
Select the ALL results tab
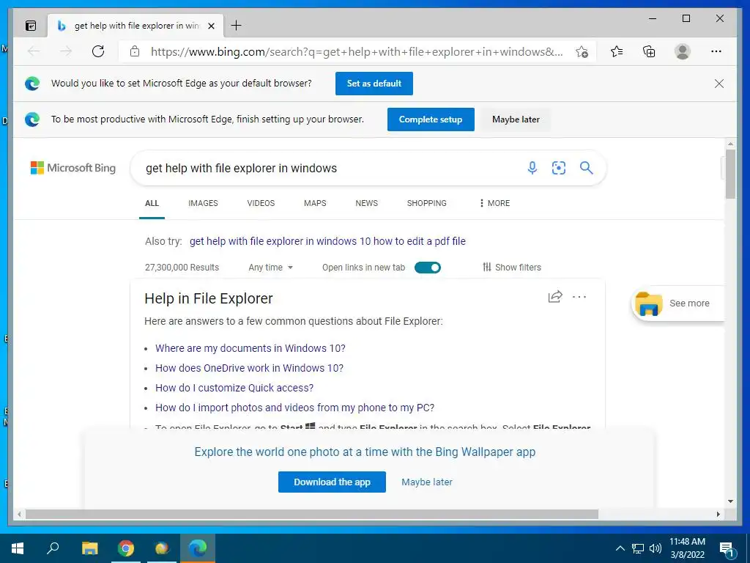pos(152,203)
